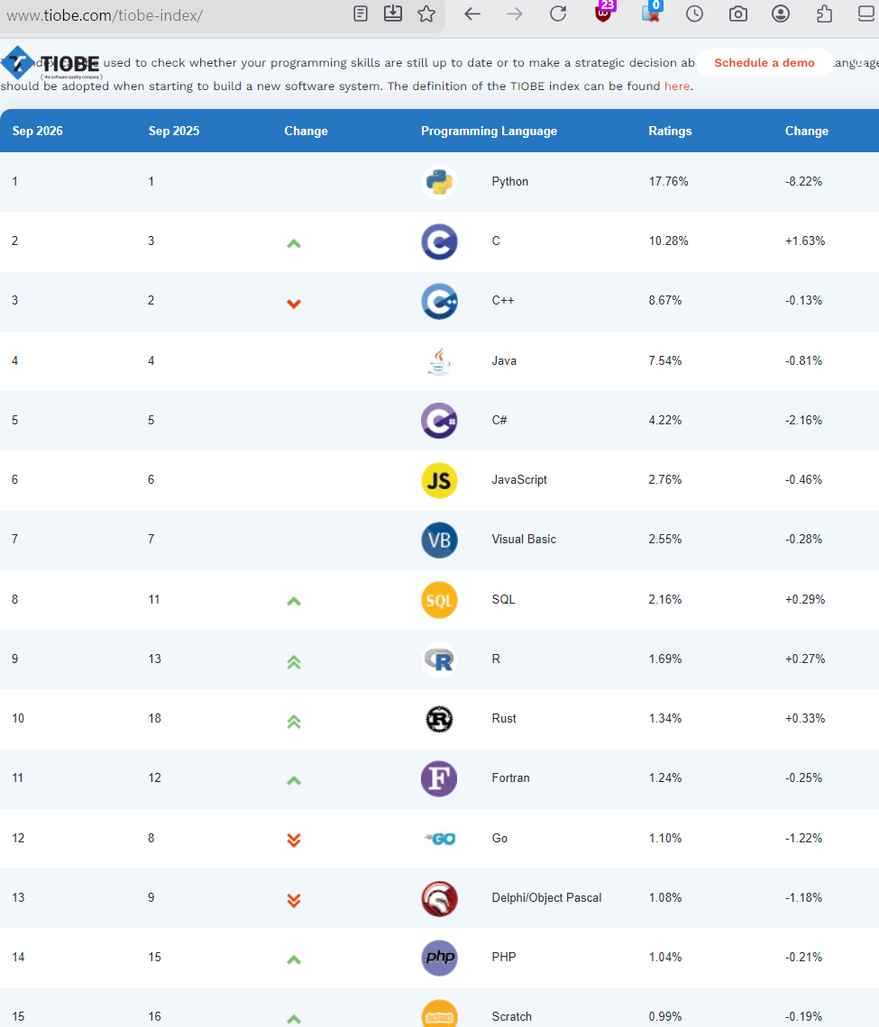879x1027 pixels.
Task: Click the Sep 2026 column header
Action: point(37,131)
